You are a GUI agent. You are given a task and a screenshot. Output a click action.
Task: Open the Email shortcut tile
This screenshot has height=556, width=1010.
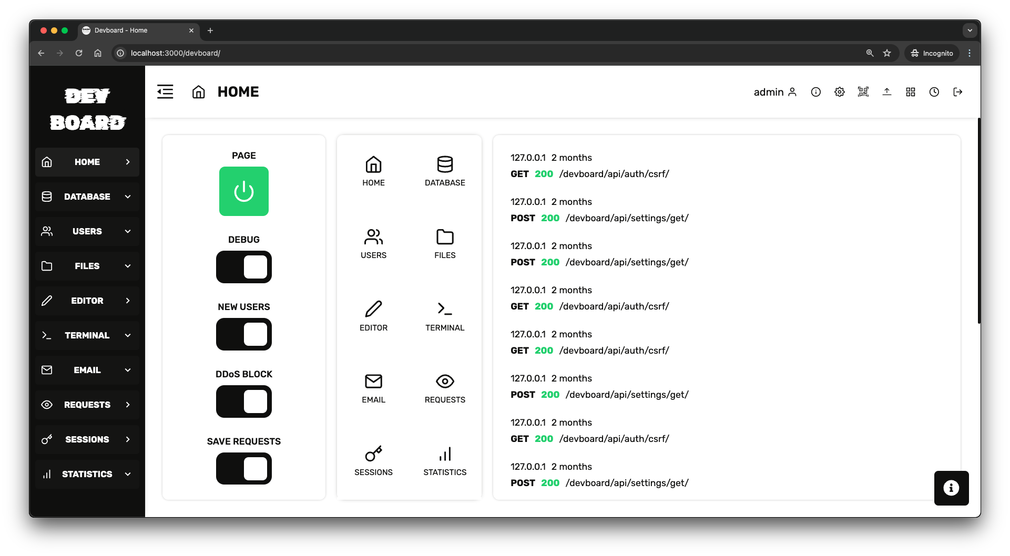373,388
